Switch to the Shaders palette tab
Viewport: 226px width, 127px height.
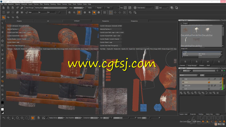pos(202,65)
